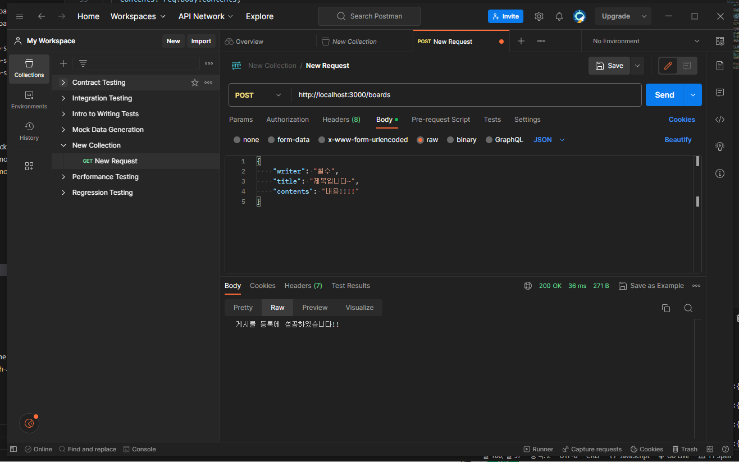This screenshot has height=462, width=739.
Task: Open the POST method dropdown
Action: [259, 95]
